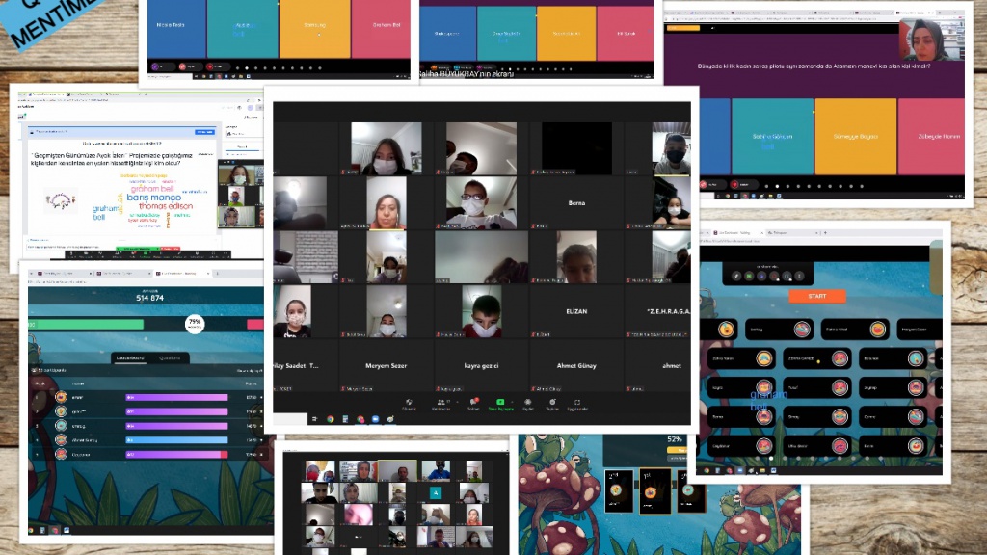Open the Zoom reactions icon
The width and height of the screenshot is (987, 555).
[552, 403]
